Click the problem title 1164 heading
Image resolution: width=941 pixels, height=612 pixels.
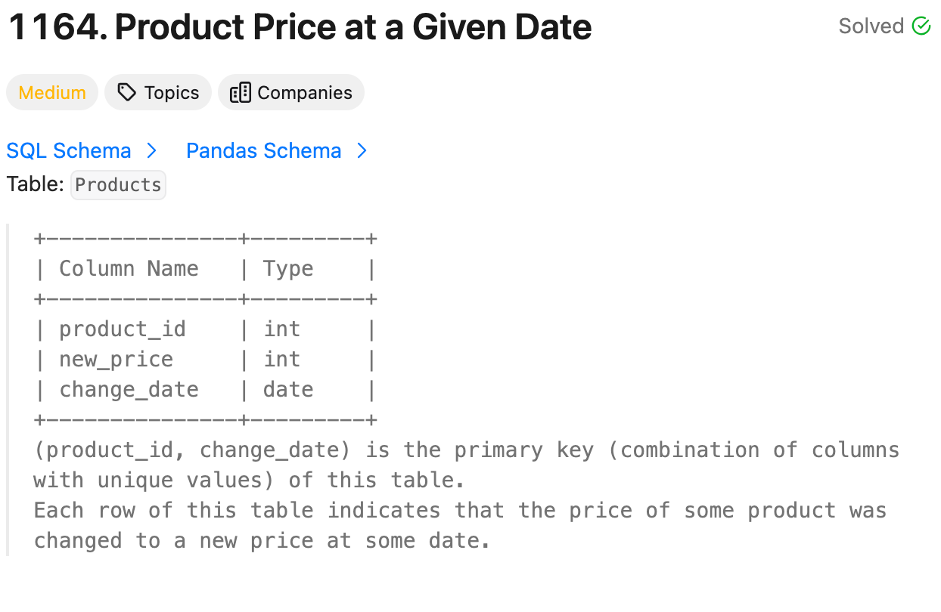[300, 28]
